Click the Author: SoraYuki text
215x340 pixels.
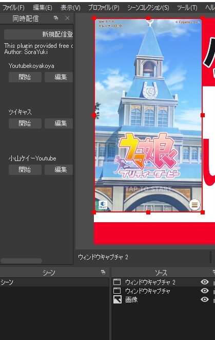[26, 52]
